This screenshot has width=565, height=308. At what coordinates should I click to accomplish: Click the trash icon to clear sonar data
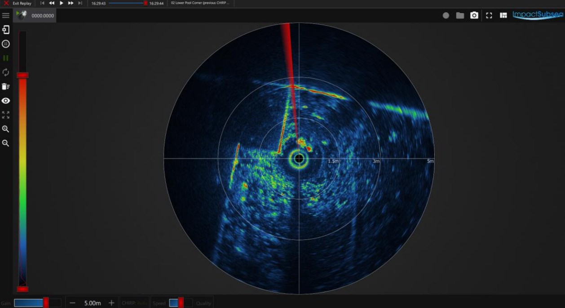(6, 87)
